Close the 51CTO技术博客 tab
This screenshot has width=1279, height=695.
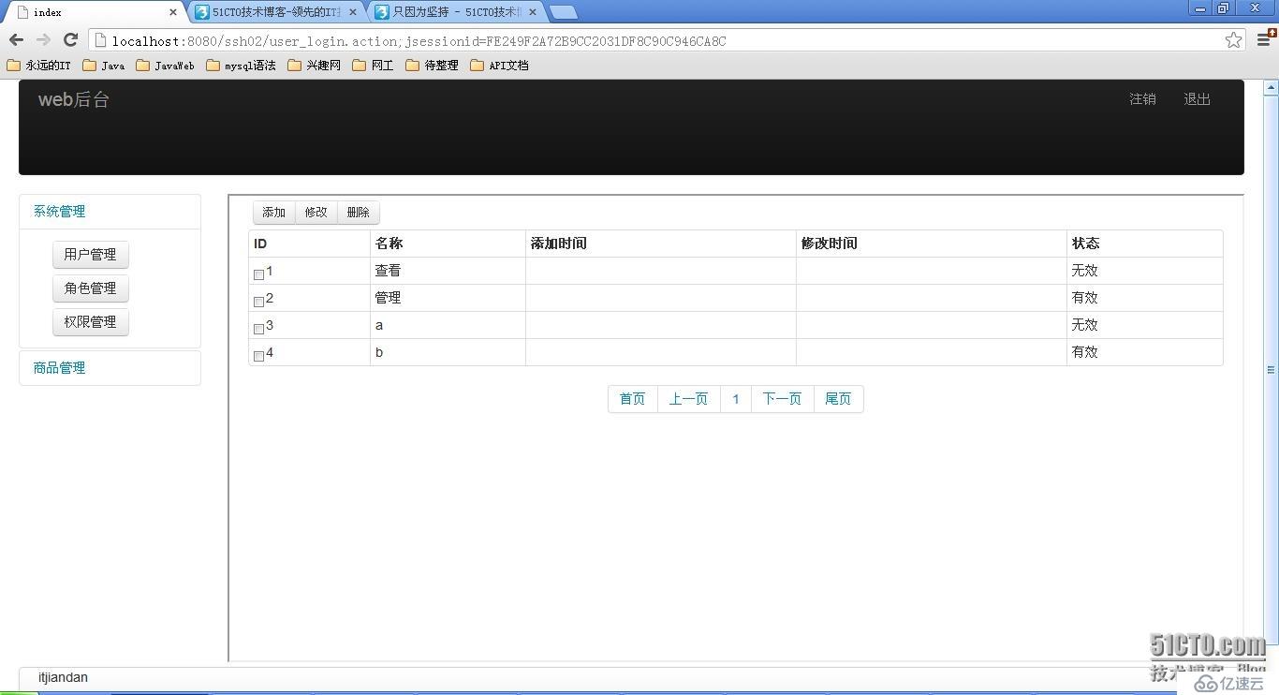(x=353, y=12)
